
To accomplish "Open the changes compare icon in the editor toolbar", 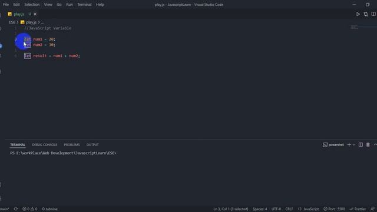I will coord(366,14).
